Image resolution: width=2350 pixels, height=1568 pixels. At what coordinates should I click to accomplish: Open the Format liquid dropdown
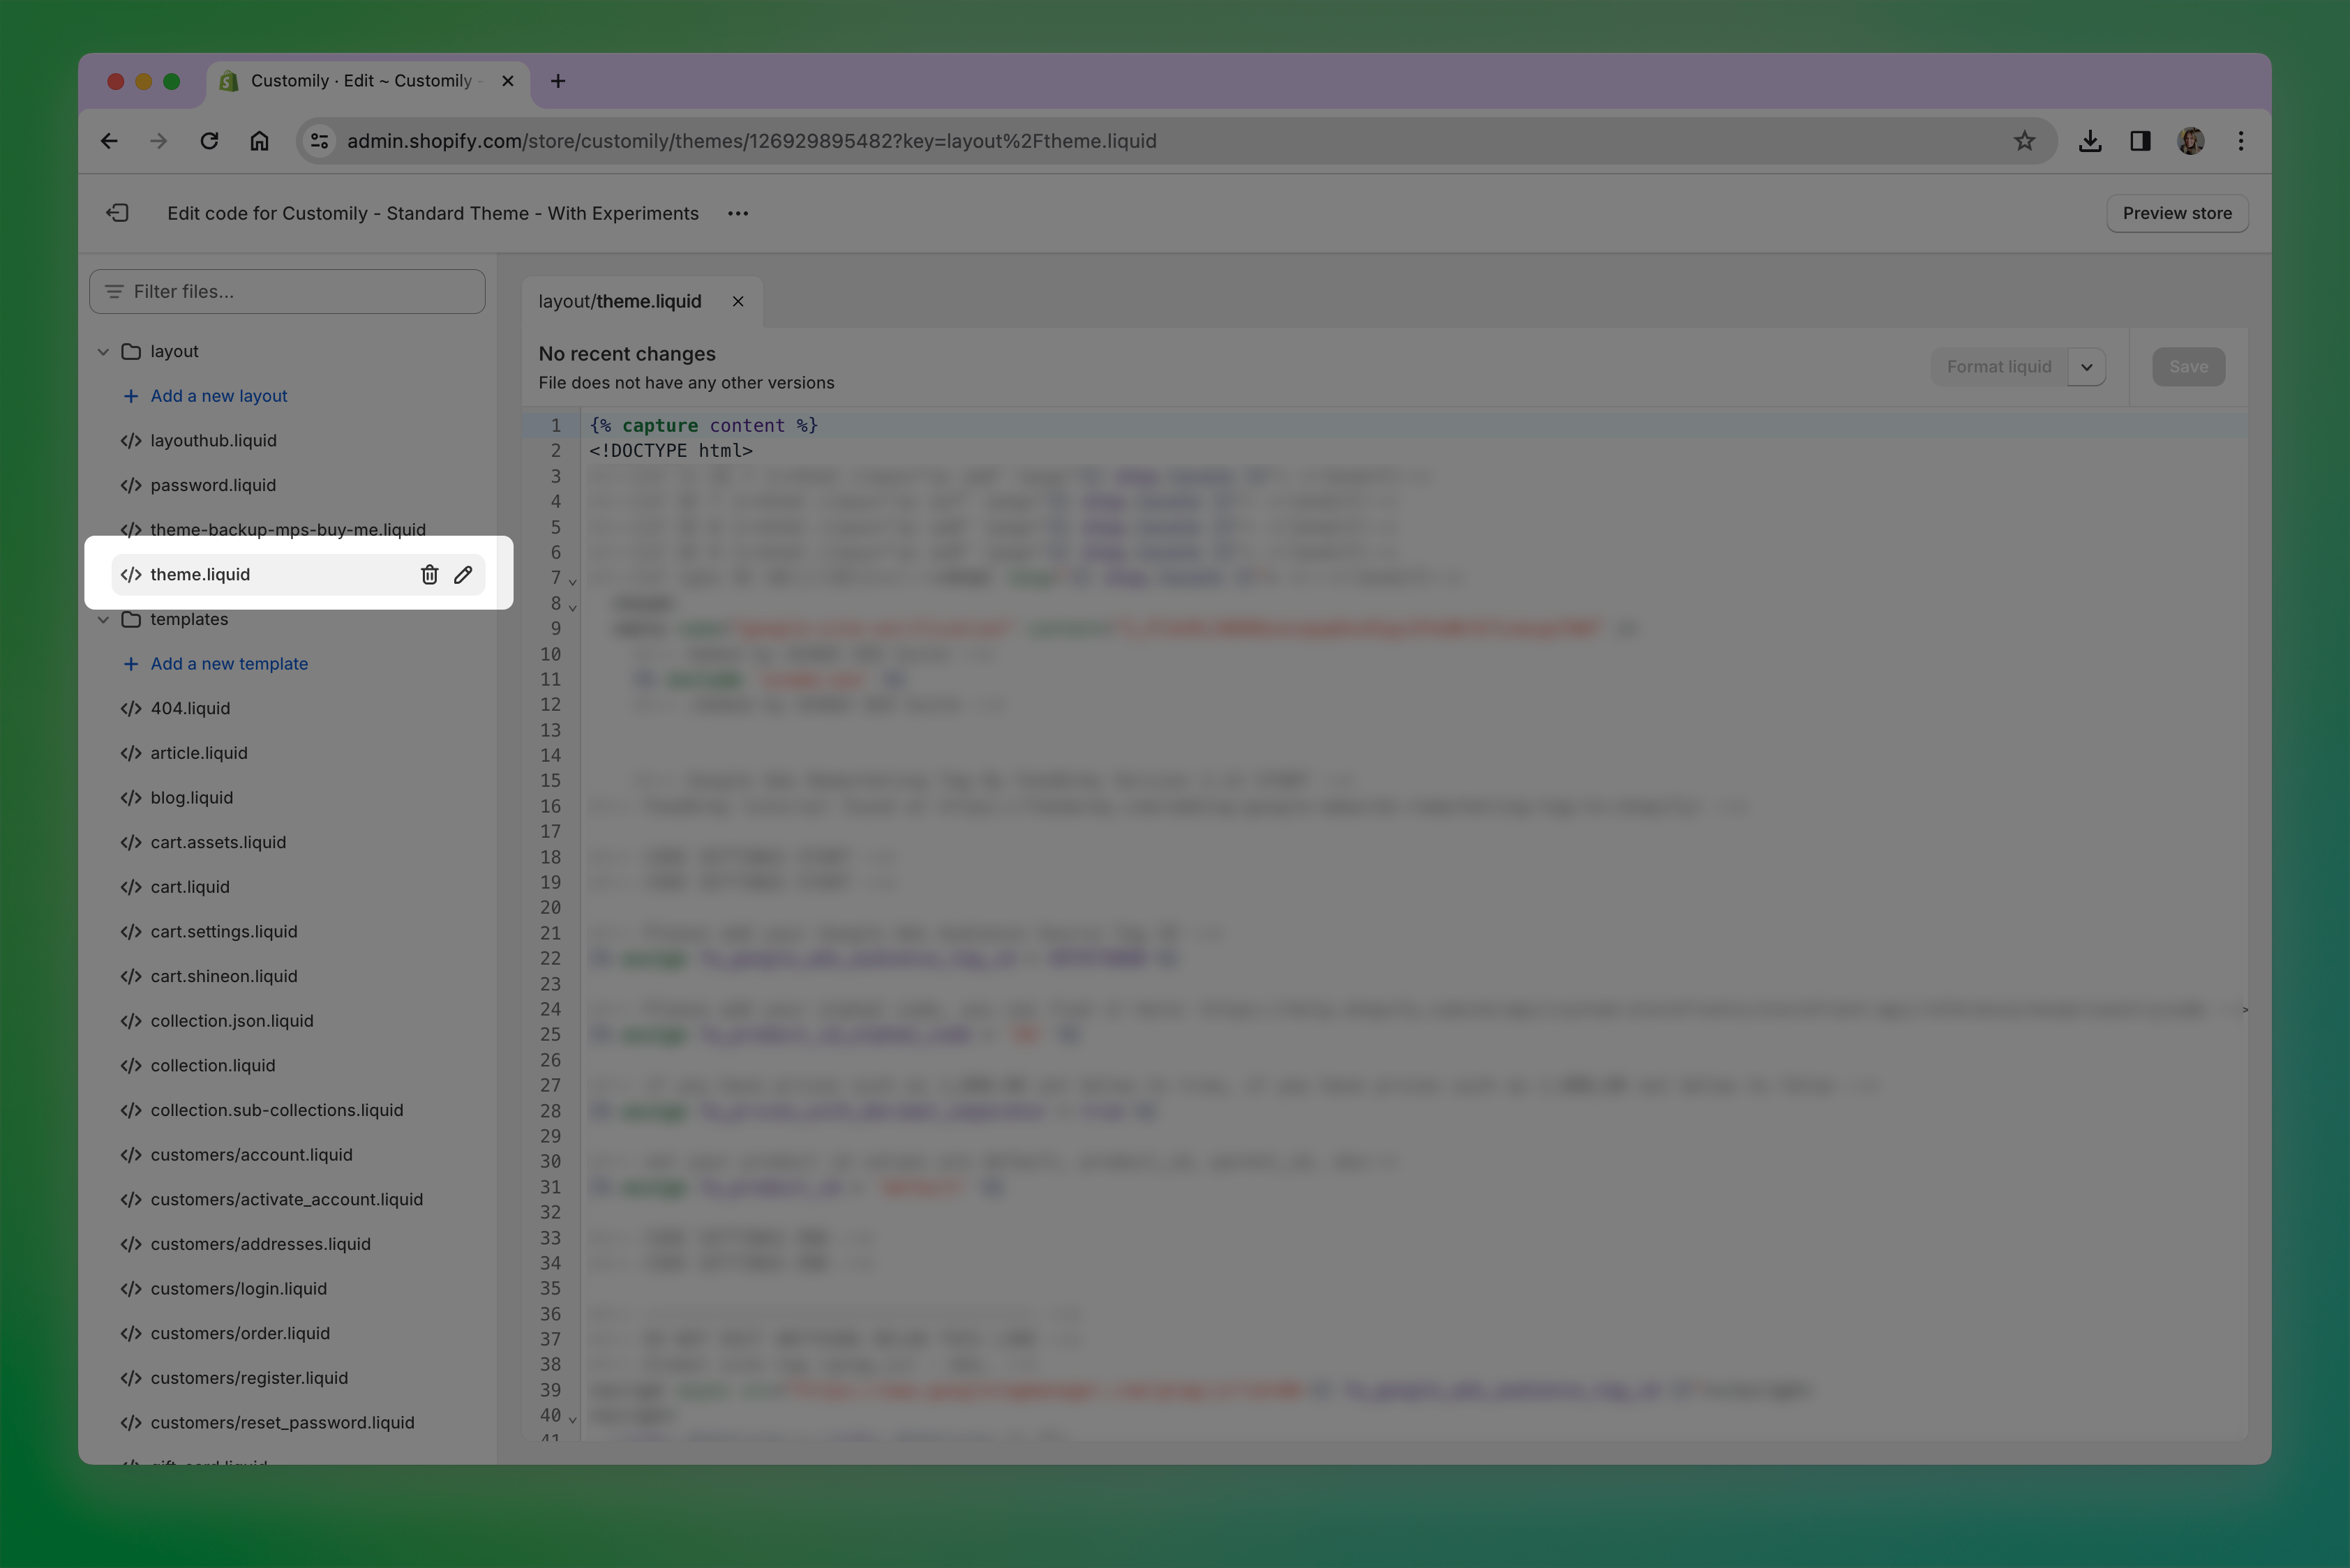[2087, 366]
